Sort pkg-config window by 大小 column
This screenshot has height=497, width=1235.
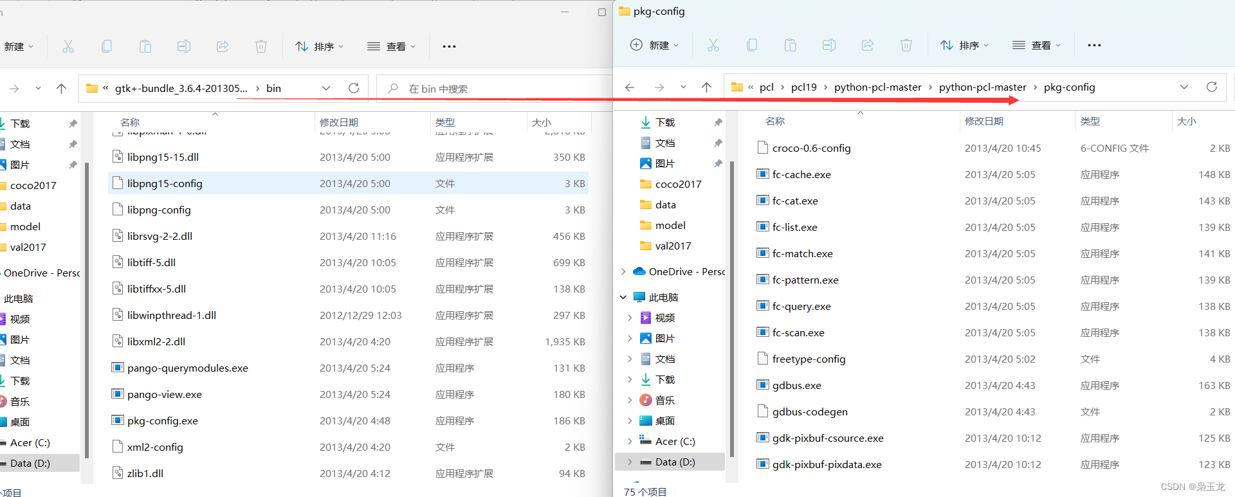pos(1186,121)
